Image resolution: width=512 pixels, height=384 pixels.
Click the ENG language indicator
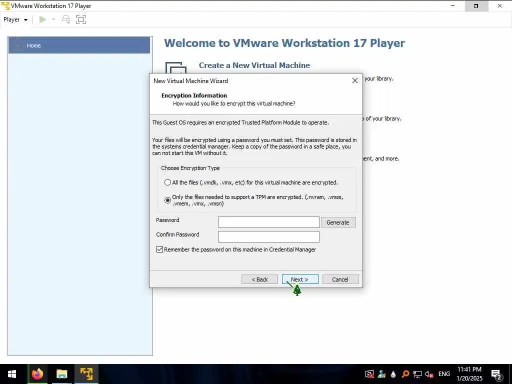(444, 374)
